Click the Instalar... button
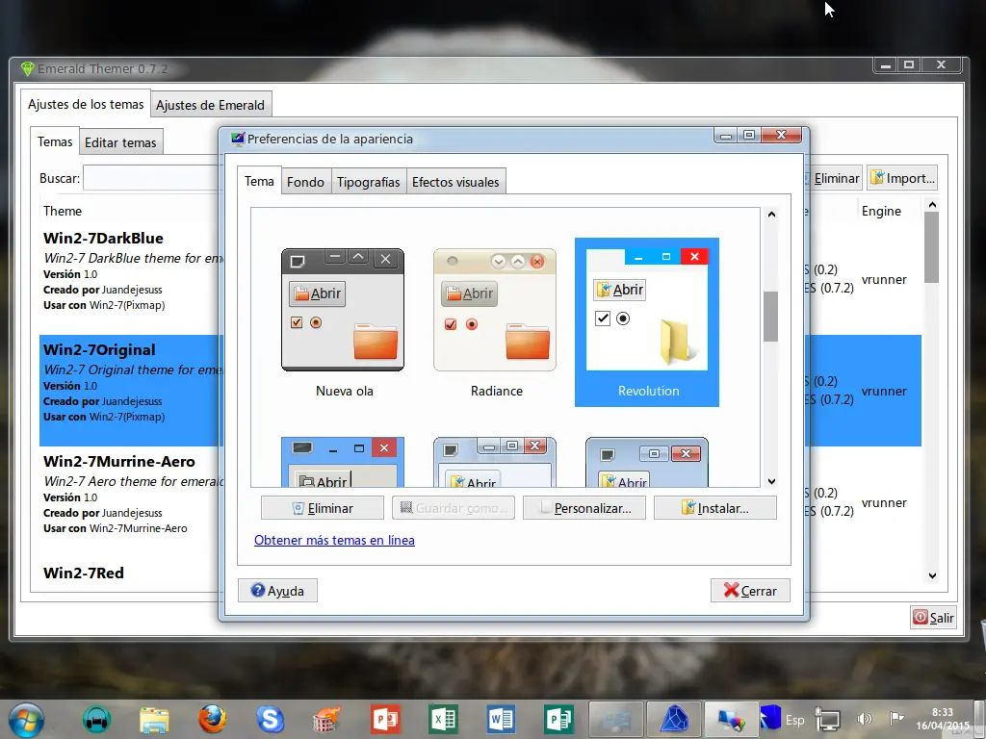The image size is (986, 739). (715, 508)
